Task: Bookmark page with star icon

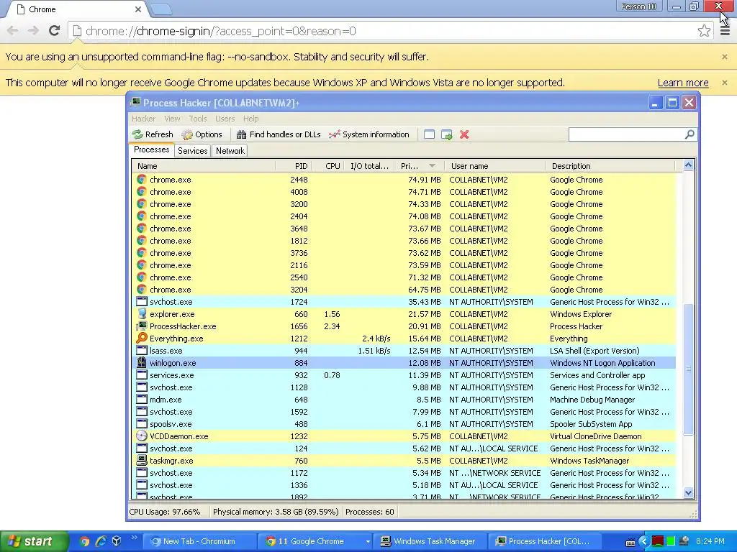Action: [x=704, y=31]
